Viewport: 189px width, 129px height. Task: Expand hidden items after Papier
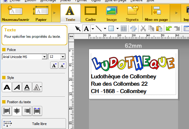click(x=54, y=13)
